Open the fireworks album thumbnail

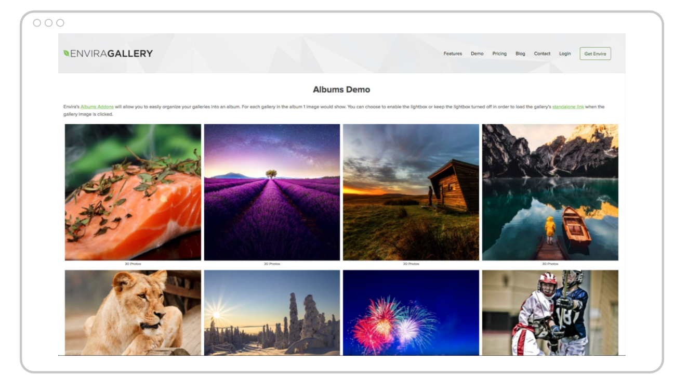click(411, 313)
